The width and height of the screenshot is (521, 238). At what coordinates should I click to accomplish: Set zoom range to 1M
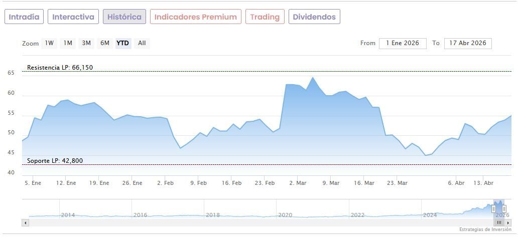pos(68,43)
